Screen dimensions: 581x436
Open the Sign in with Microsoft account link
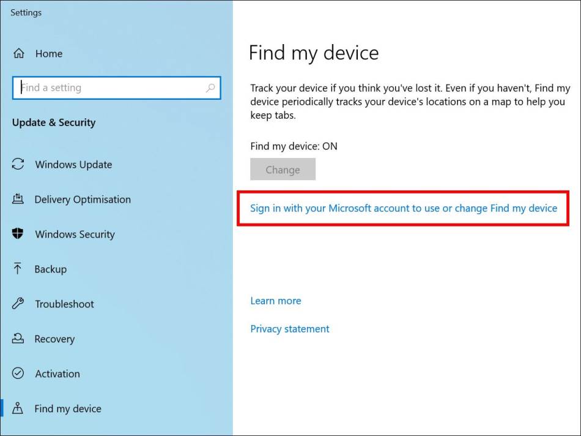pos(404,208)
